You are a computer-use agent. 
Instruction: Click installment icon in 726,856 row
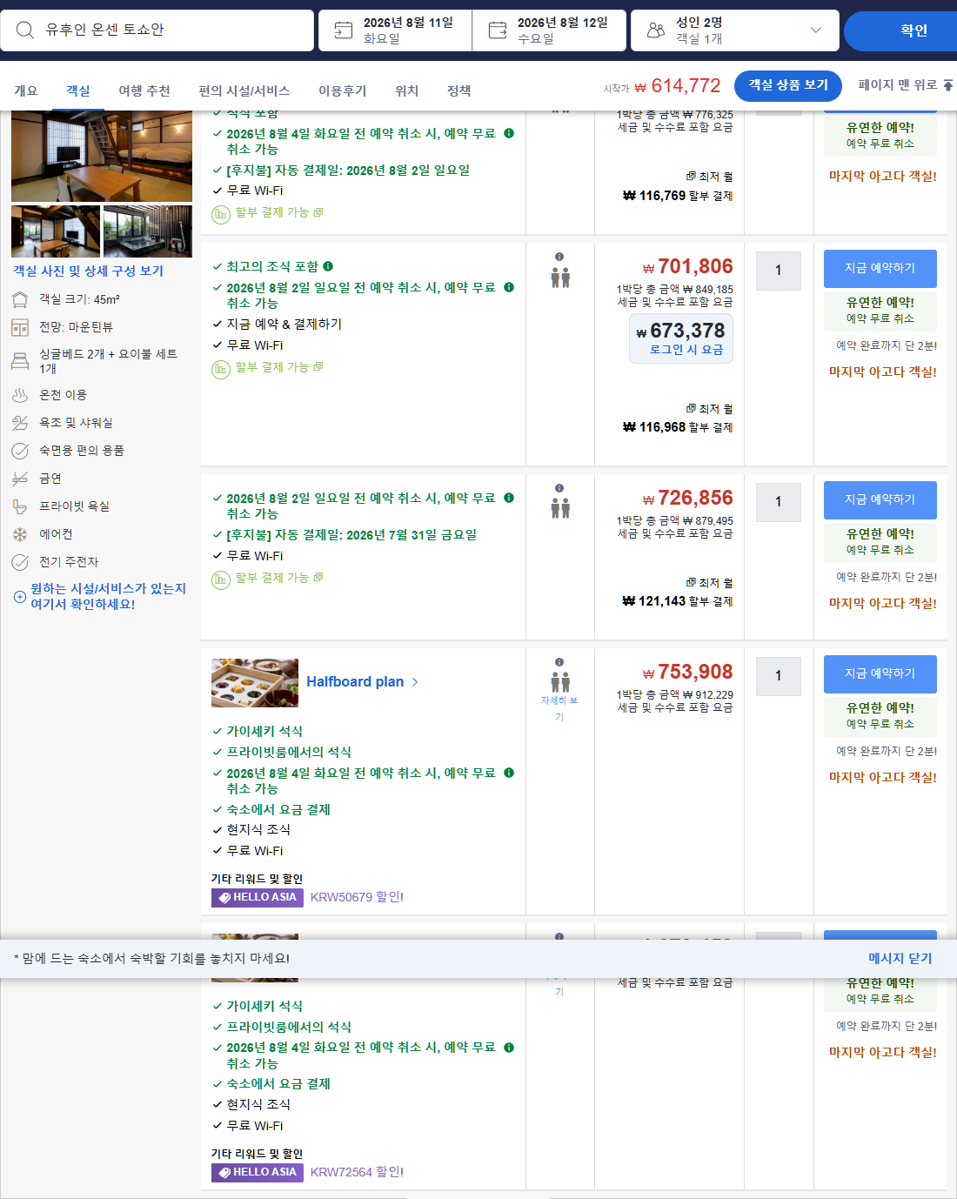pyautogui.click(x=221, y=579)
